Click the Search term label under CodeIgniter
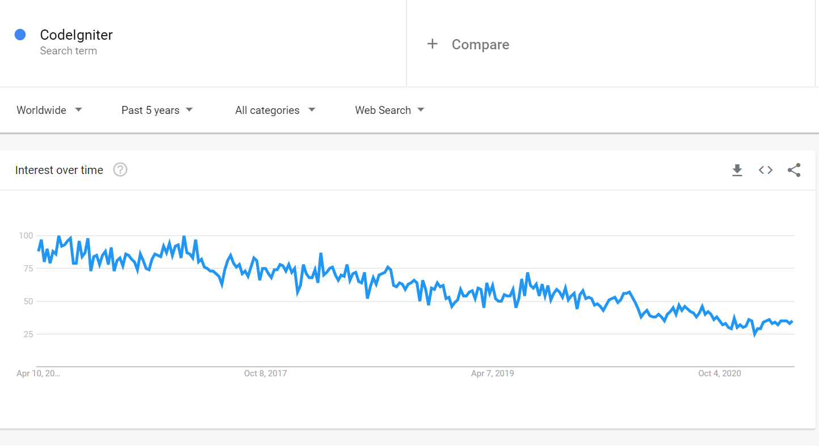Viewport: 819px width, 446px height. coord(69,51)
